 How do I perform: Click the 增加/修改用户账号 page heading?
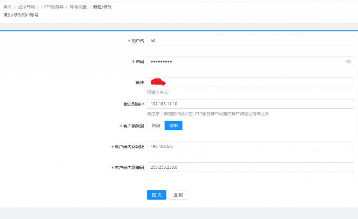tap(21, 15)
